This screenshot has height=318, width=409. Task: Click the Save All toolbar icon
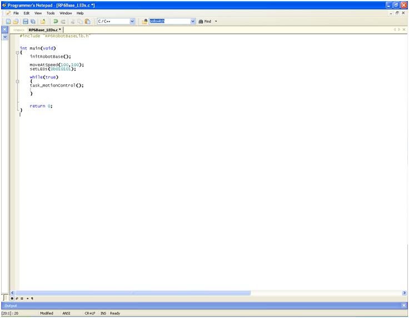click(33, 22)
